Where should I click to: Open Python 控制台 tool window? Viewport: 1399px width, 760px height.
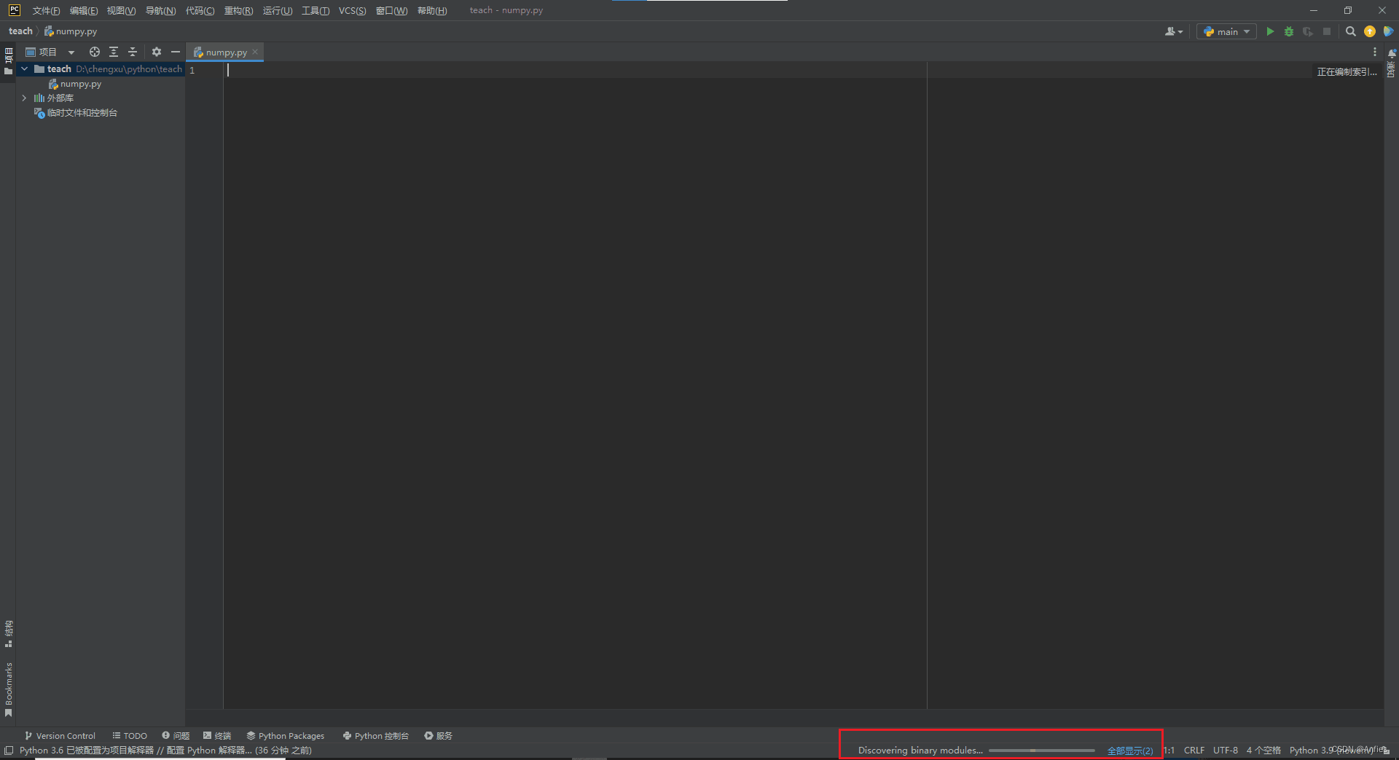[376, 736]
